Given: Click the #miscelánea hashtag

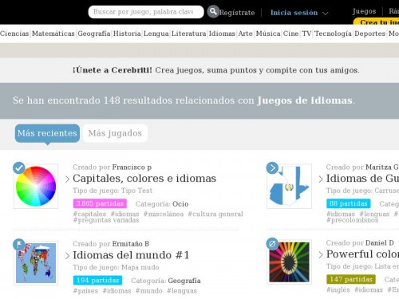Looking at the screenshot, I should point(164,214).
